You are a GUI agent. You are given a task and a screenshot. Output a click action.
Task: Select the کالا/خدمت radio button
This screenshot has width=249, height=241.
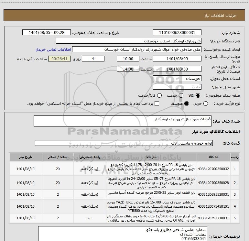coord(159,95)
